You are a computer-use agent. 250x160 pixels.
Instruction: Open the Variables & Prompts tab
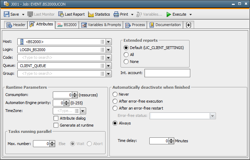[x=101, y=25]
